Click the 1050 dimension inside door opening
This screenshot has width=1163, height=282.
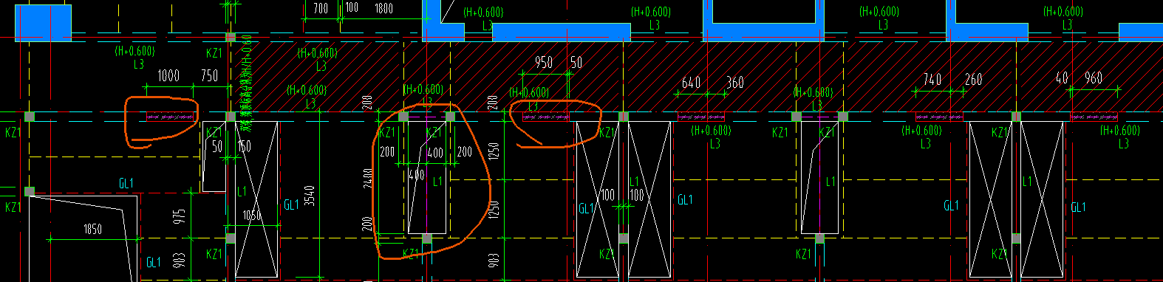click(x=252, y=216)
